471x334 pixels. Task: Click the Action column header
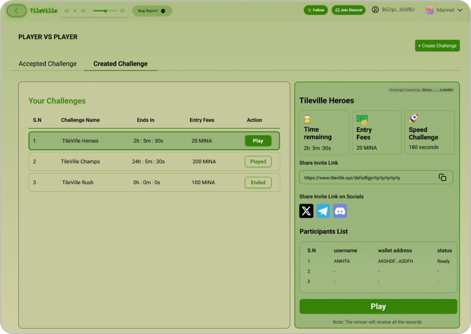(x=254, y=120)
